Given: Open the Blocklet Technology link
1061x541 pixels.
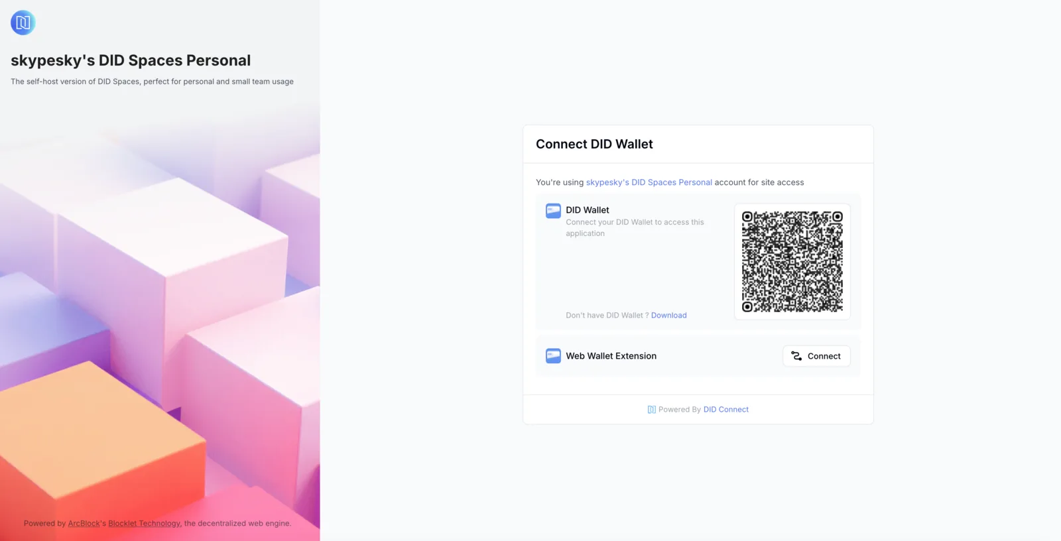Looking at the screenshot, I should (144, 524).
